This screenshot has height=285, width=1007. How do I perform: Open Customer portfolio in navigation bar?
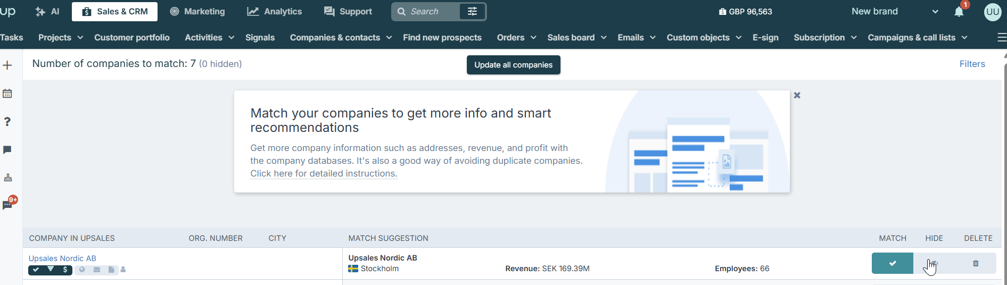(x=132, y=37)
